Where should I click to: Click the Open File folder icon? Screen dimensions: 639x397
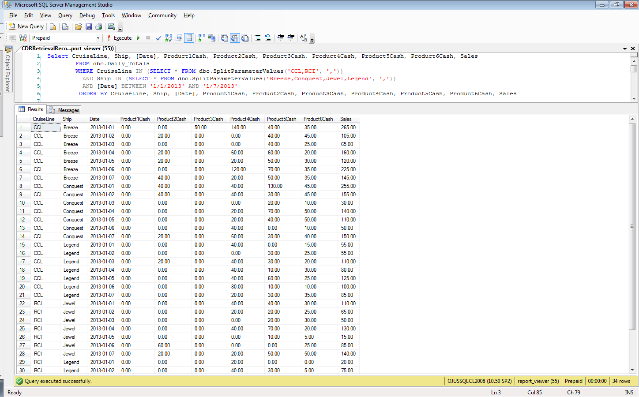click(x=79, y=26)
